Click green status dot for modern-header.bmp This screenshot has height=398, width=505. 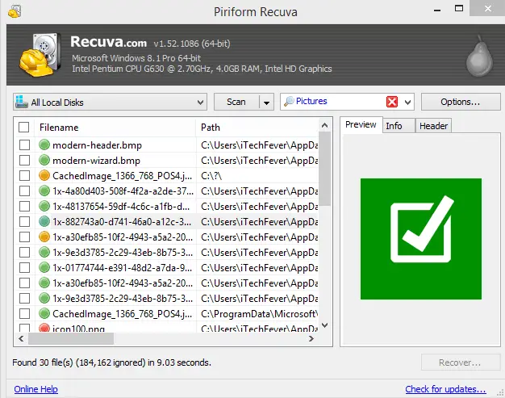point(44,145)
